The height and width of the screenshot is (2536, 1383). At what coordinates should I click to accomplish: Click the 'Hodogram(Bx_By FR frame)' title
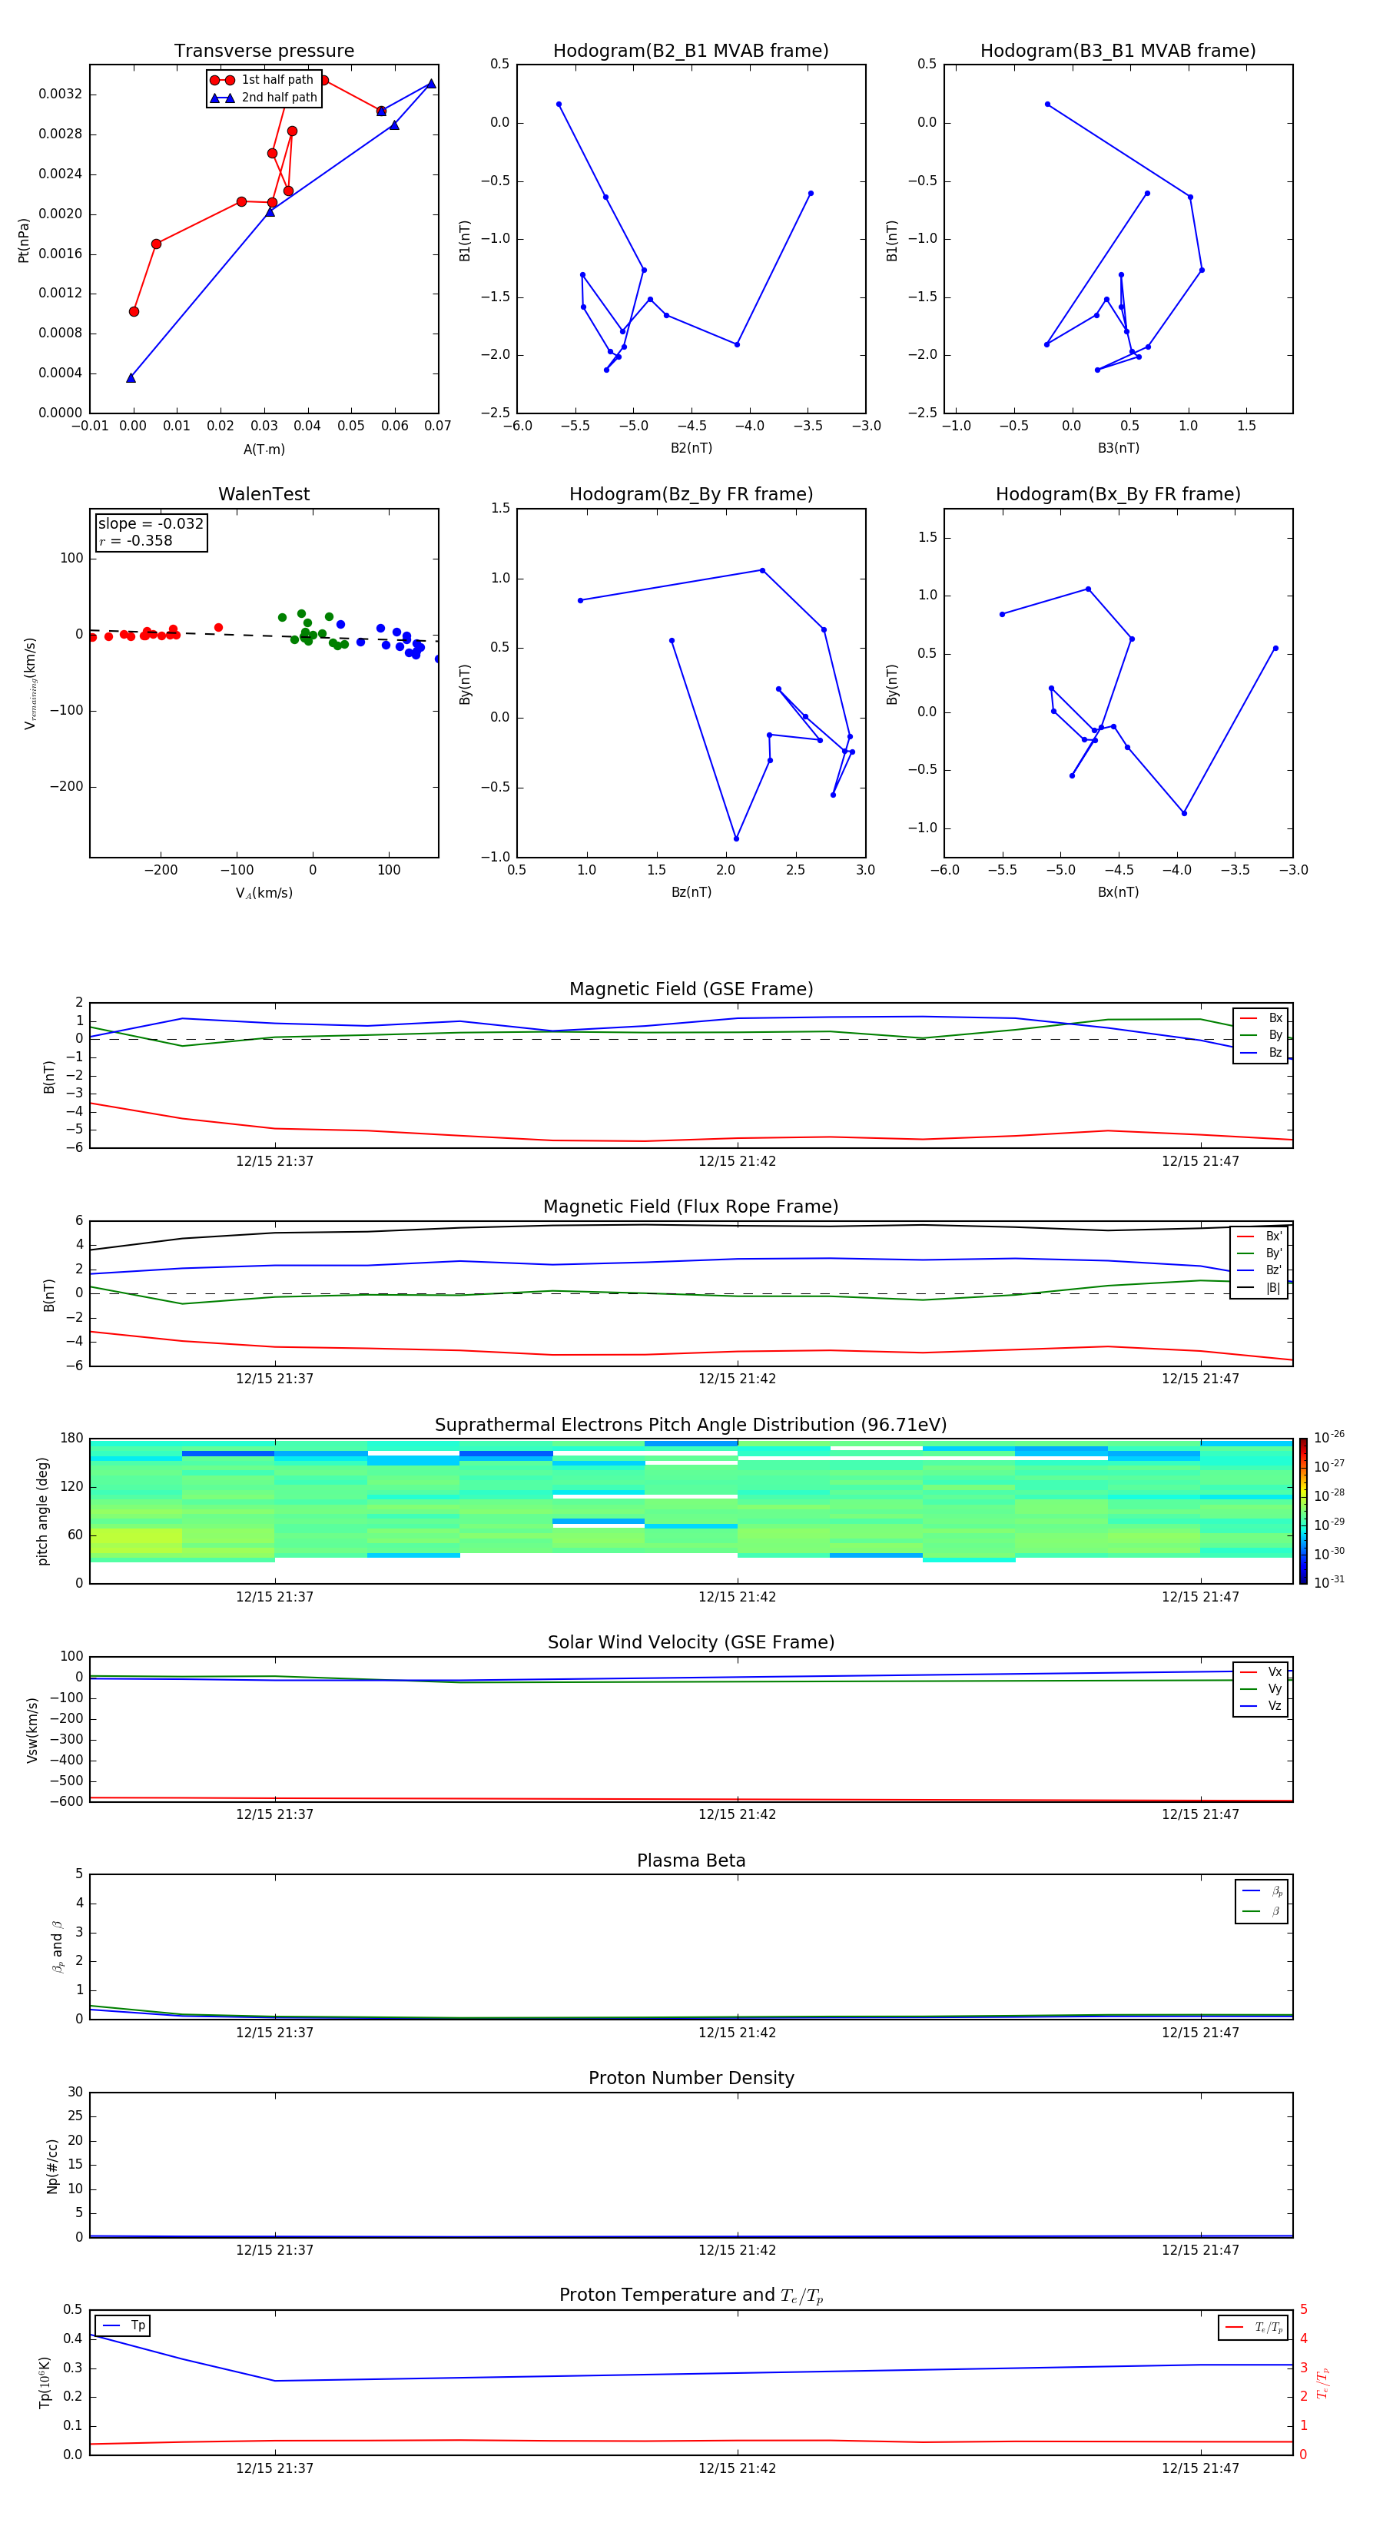pyautogui.click(x=1118, y=494)
